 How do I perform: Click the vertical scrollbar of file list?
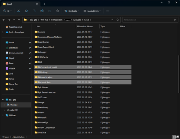(179, 74)
